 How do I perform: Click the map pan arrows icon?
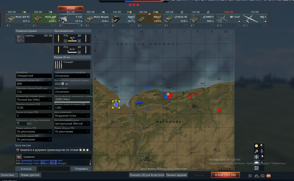pos(256,157)
